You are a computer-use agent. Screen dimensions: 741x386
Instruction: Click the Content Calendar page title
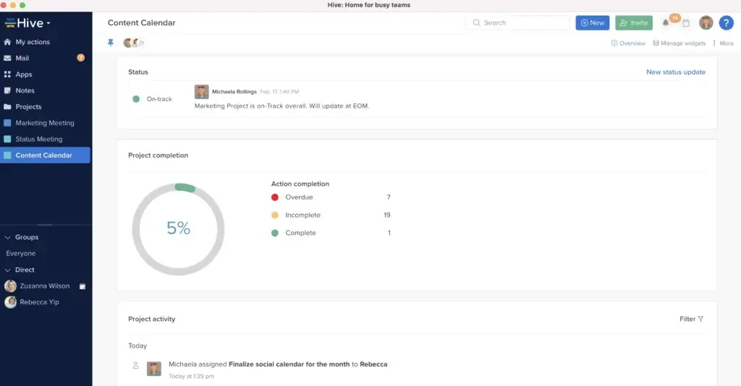pos(141,22)
